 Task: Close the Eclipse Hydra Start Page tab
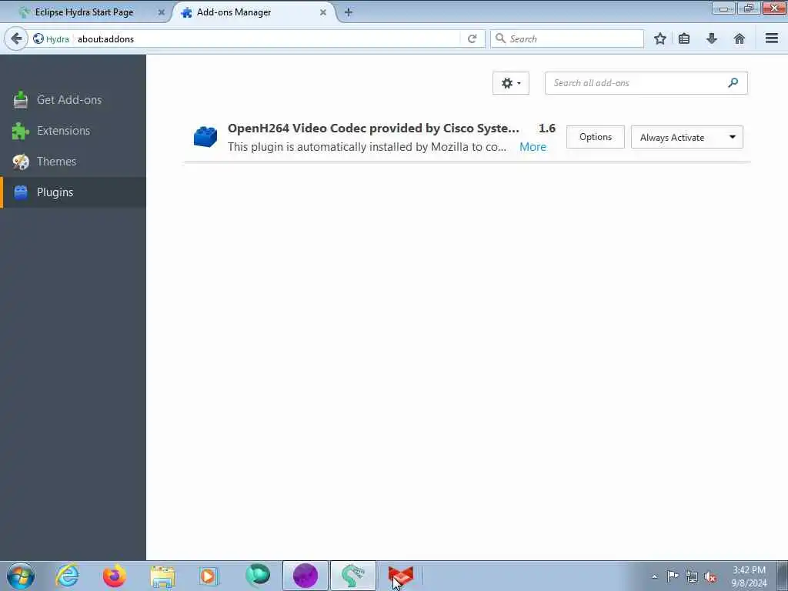tap(162, 12)
